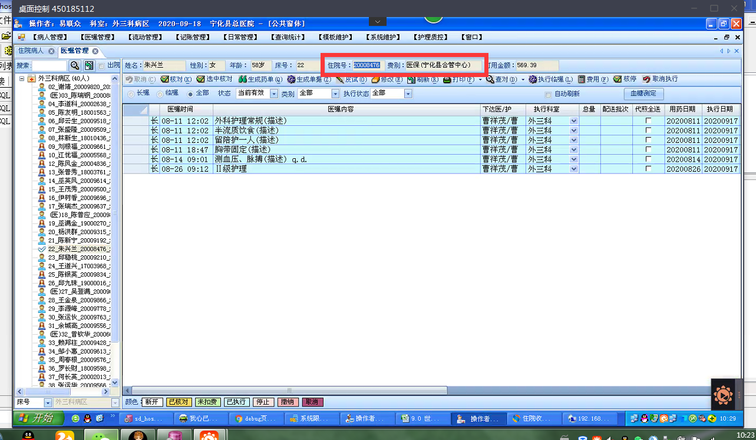Open the 【医嘱管理】 menu
Viewport: 756px width, 440px height.
pyautogui.click(x=98, y=37)
